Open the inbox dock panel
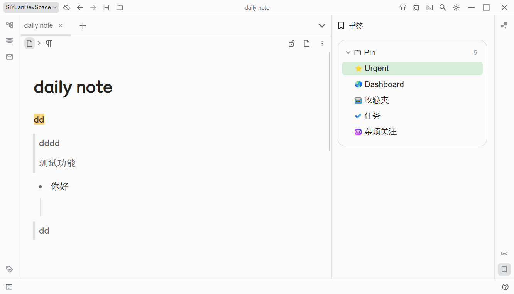This screenshot has height=294, width=514. coord(10,57)
